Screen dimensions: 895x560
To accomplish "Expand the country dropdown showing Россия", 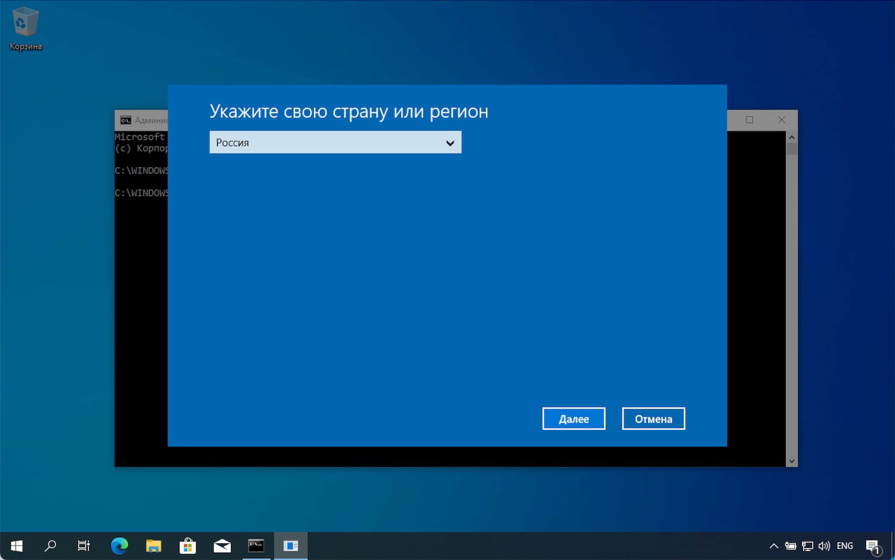I will point(334,142).
